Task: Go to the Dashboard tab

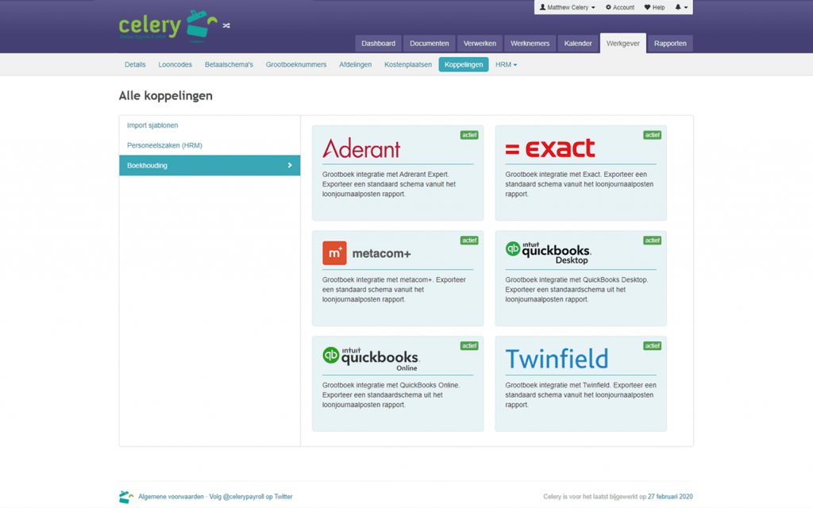Action: coord(378,44)
